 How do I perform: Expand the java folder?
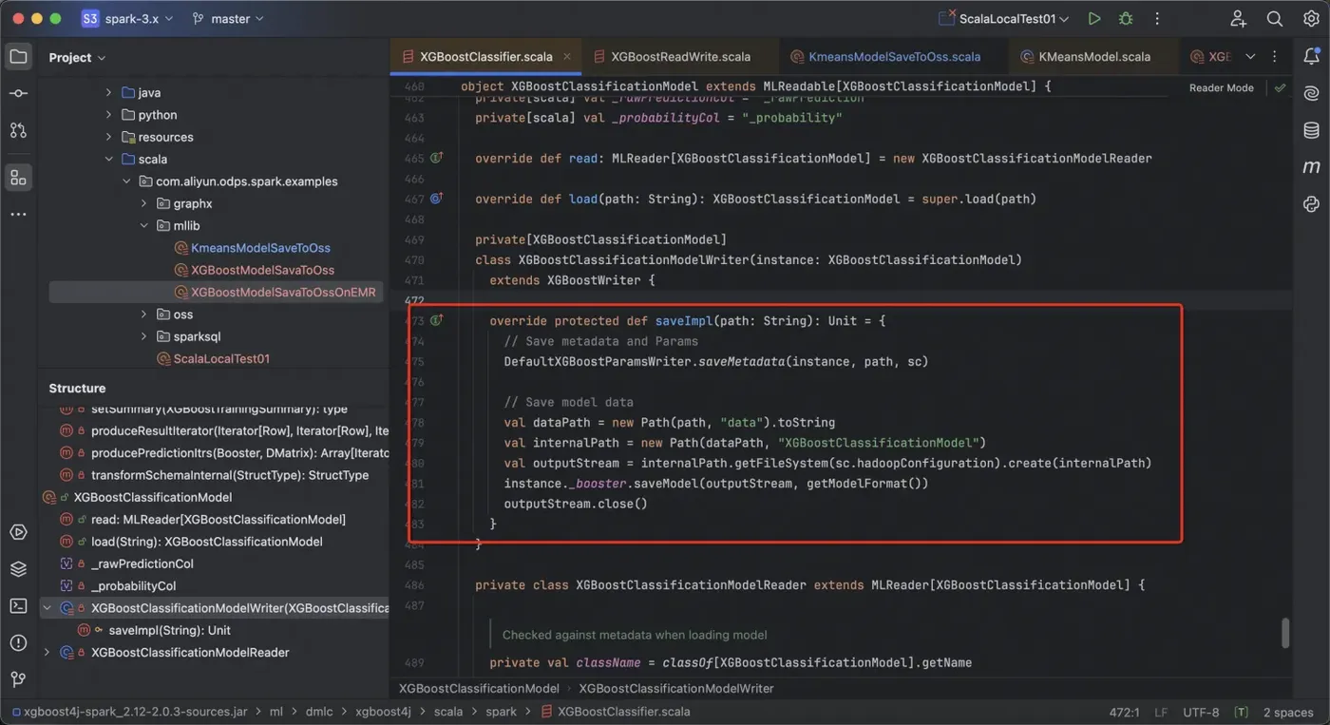tap(109, 93)
